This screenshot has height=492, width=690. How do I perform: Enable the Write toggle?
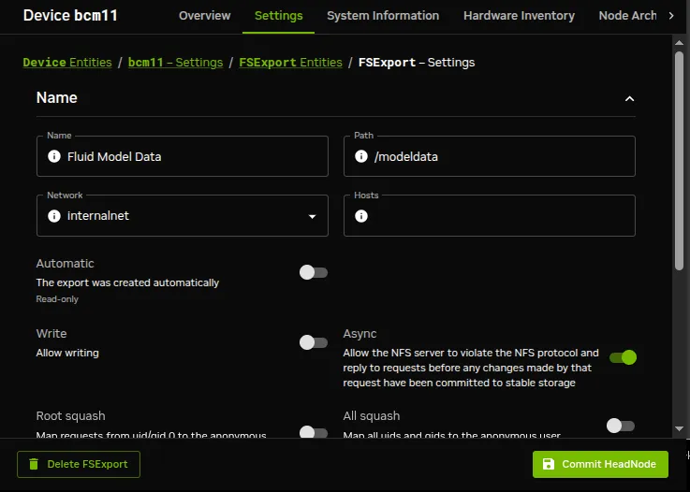click(x=314, y=342)
